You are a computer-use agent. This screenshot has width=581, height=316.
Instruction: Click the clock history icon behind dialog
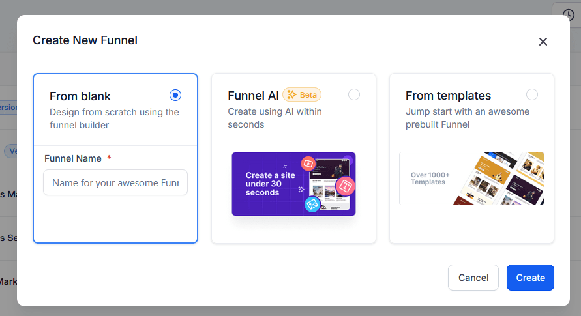tap(566, 15)
